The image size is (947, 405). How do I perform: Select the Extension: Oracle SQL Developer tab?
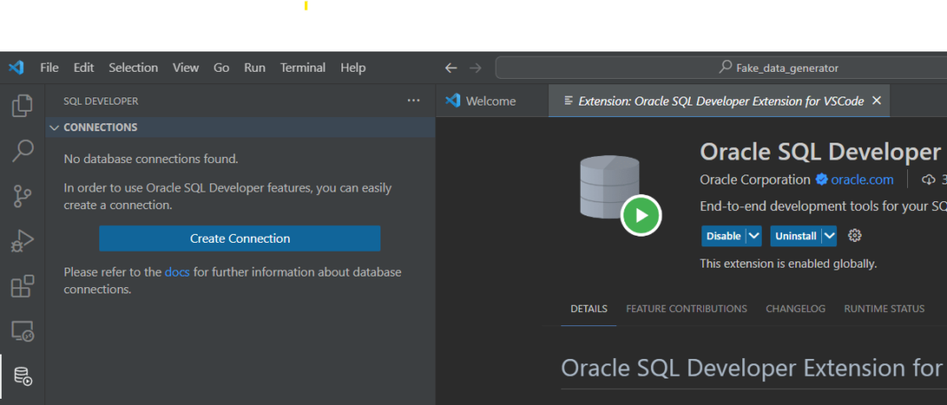tap(719, 101)
